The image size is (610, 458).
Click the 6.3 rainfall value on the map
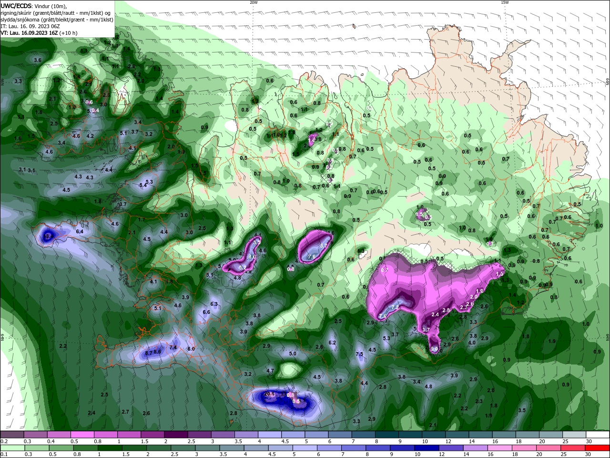click(214, 304)
